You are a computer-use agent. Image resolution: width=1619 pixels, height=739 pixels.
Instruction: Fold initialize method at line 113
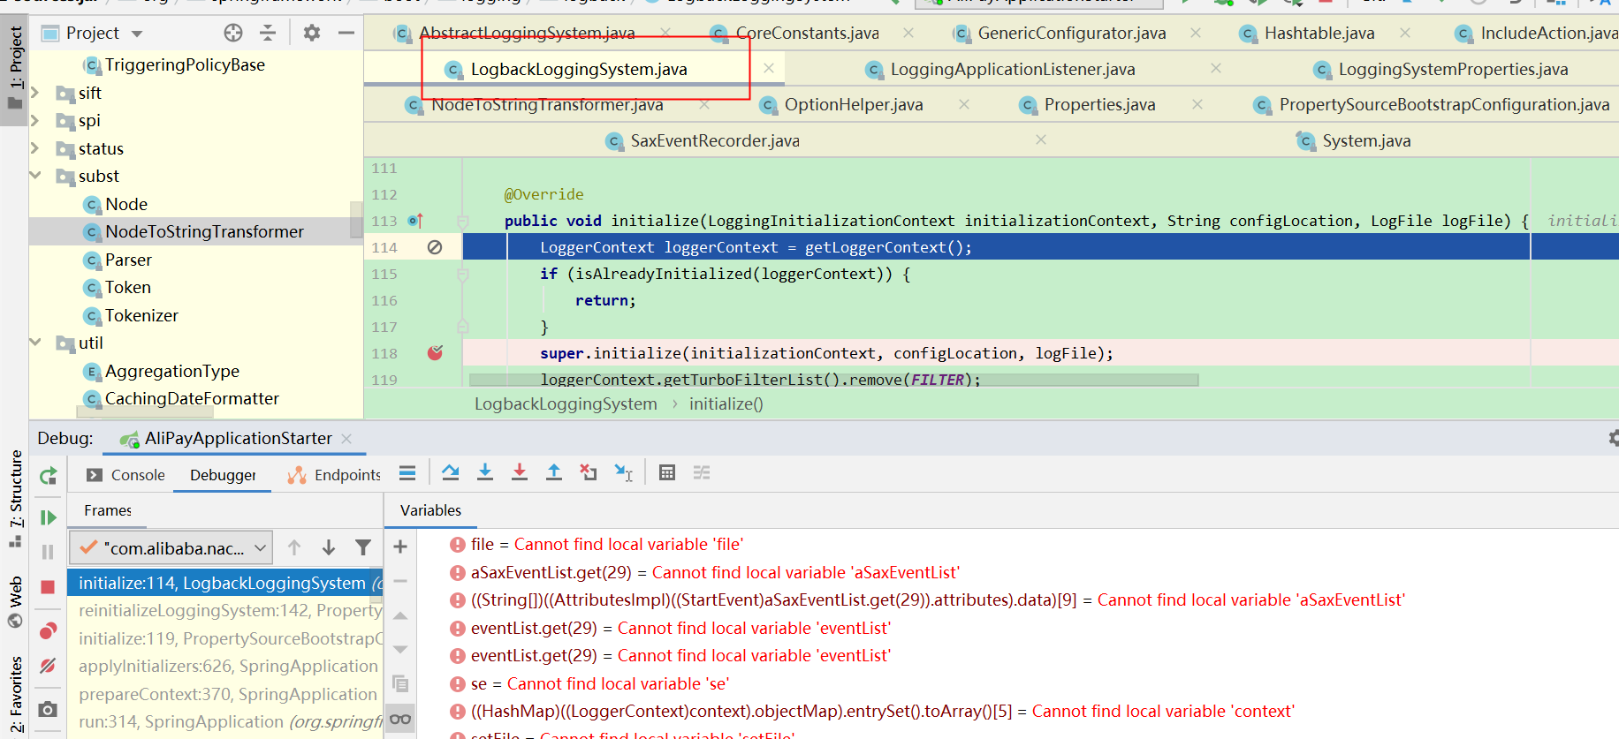pos(462,221)
